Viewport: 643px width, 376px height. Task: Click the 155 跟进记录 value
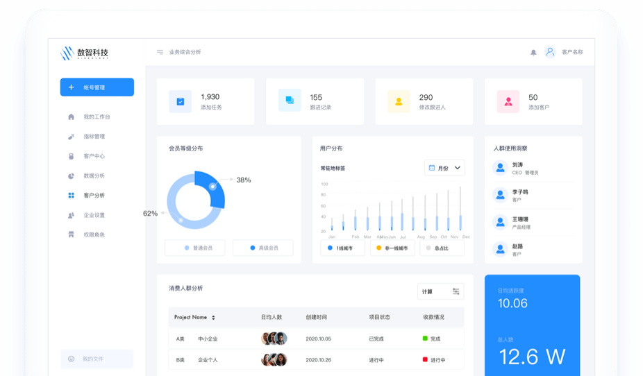[316, 98]
